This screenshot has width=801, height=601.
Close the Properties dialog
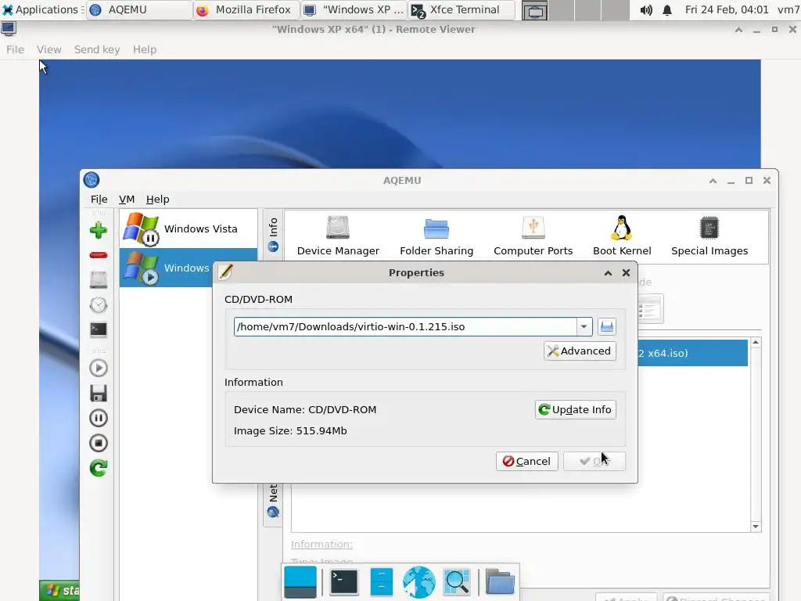(626, 273)
